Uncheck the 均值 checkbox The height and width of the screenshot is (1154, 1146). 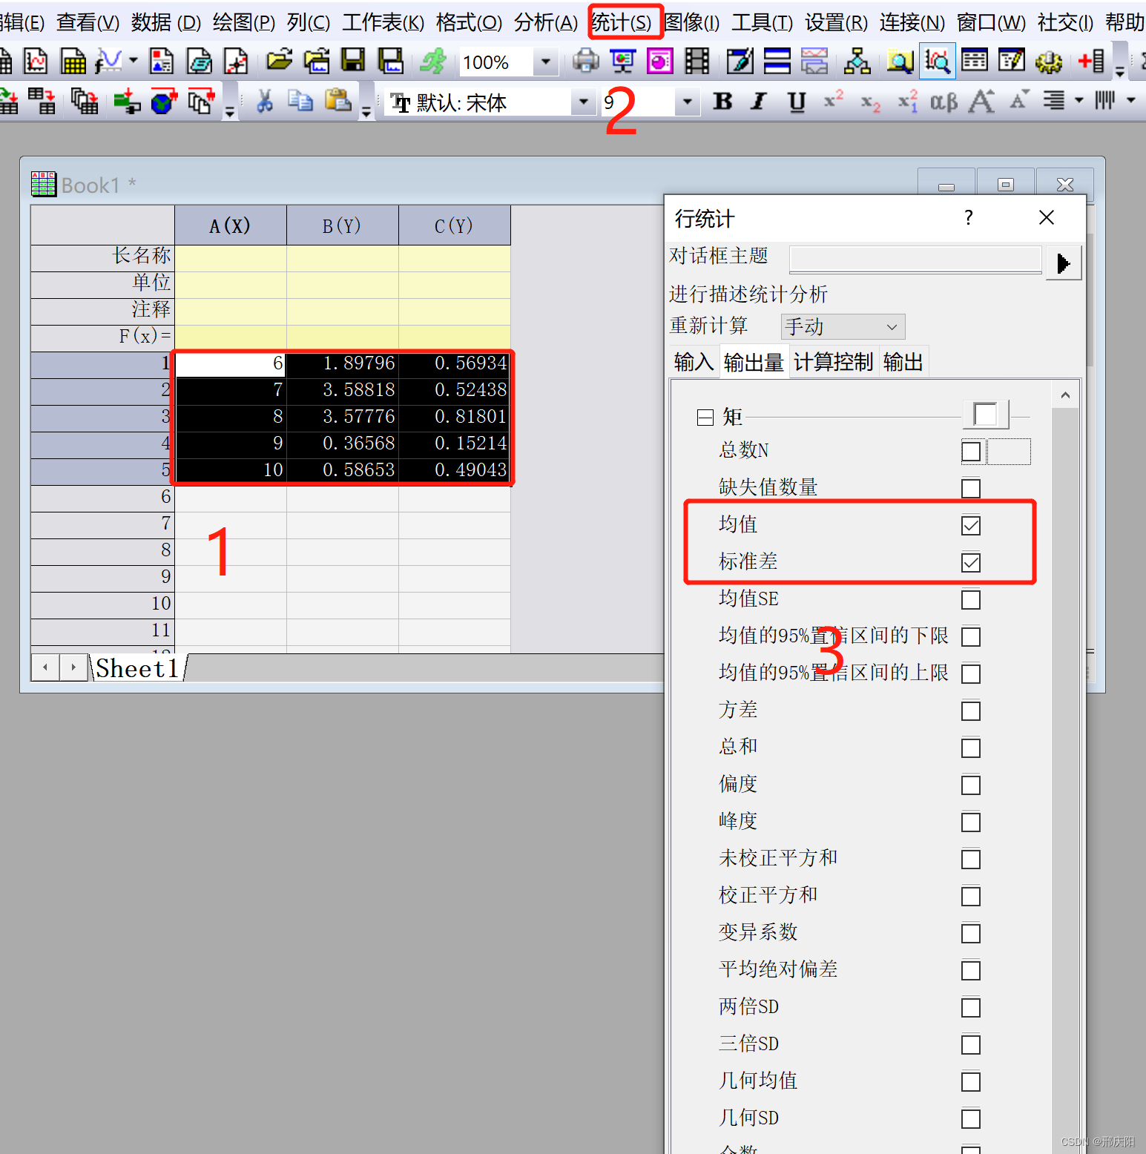click(x=970, y=525)
